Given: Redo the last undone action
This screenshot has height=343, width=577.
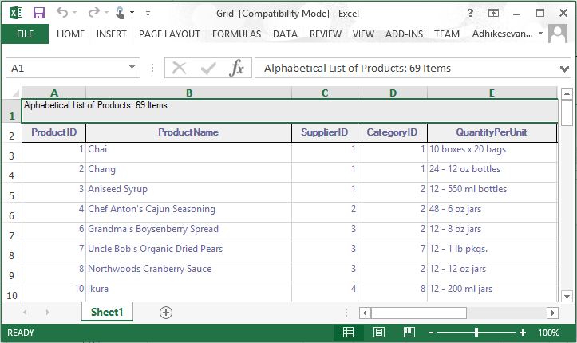Looking at the screenshot, I should 94,13.
